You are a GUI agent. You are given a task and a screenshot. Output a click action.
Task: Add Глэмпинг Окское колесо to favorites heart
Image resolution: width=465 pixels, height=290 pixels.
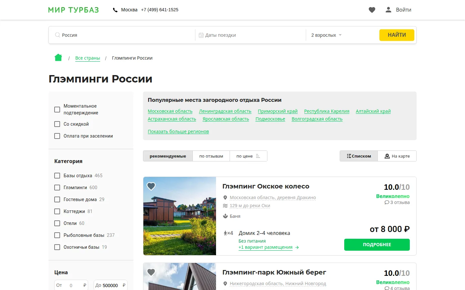coord(151,186)
